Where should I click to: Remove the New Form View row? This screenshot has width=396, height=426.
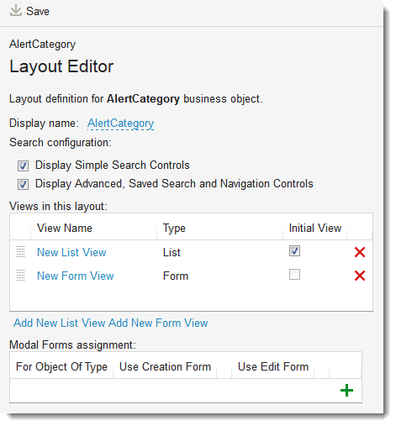(x=360, y=276)
